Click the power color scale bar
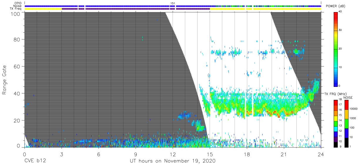This screenshot has height=167, width=361. (x=336, y=49)
